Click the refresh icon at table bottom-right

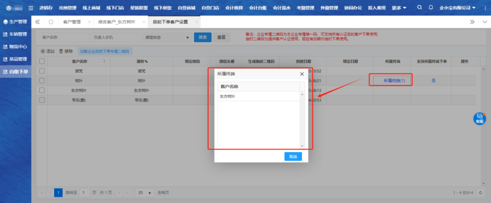[x=481, y=193]
